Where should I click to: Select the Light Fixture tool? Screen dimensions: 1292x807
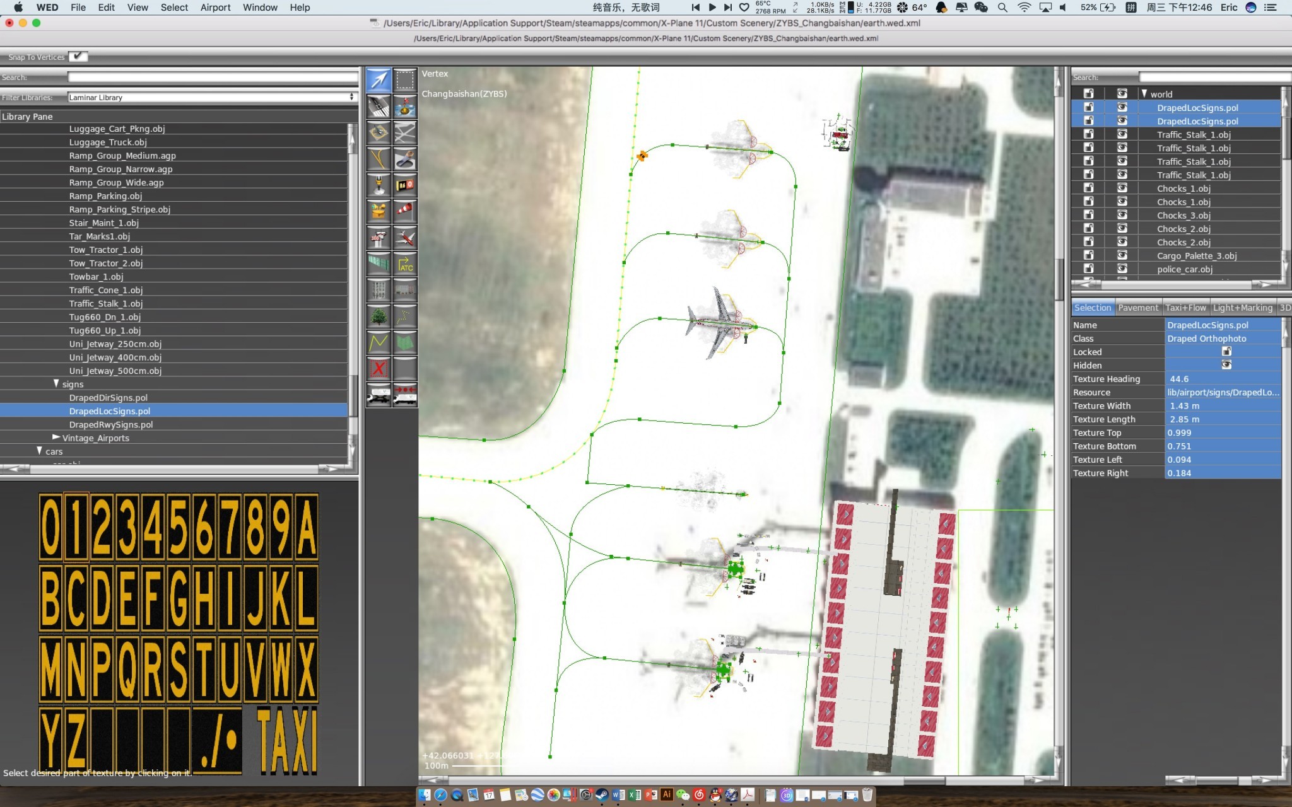[x=379, y=185]
